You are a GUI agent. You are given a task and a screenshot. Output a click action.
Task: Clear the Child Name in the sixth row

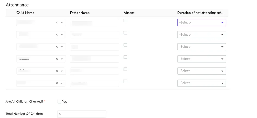coord(57,83)
